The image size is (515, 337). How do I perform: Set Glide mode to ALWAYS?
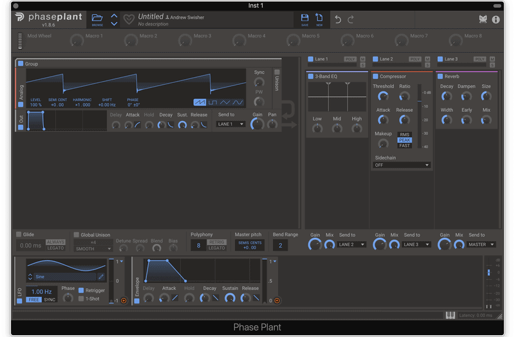(55, 242)
